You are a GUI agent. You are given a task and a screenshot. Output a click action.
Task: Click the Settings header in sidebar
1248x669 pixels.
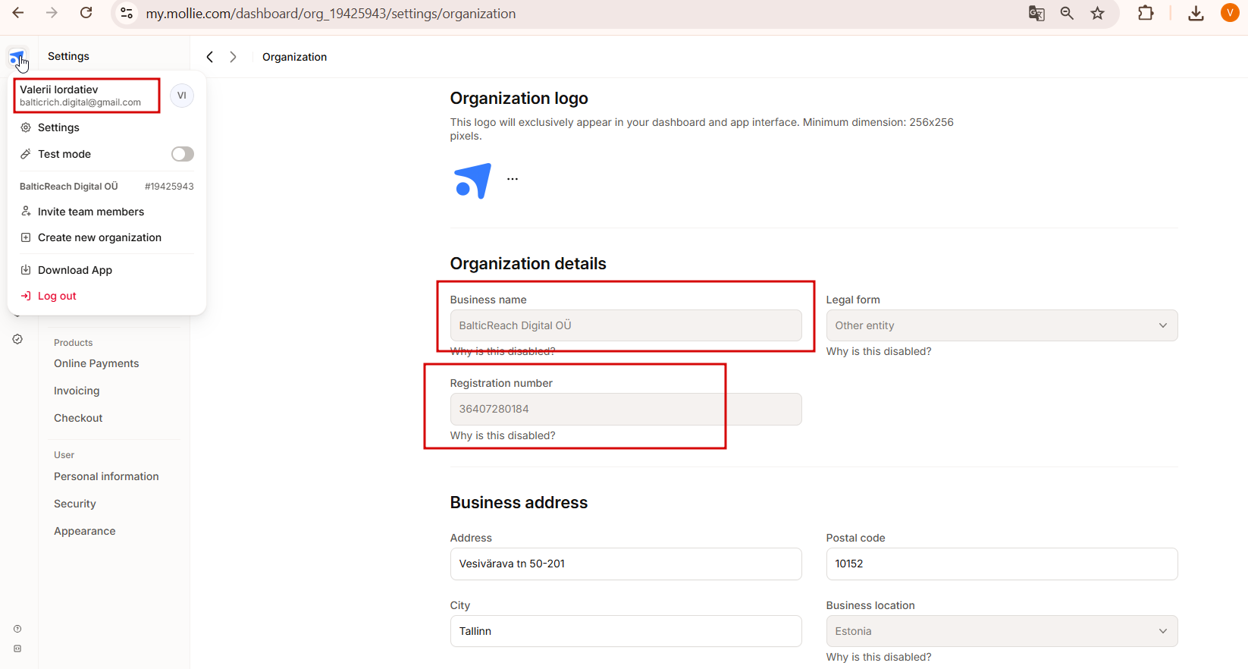68,56
